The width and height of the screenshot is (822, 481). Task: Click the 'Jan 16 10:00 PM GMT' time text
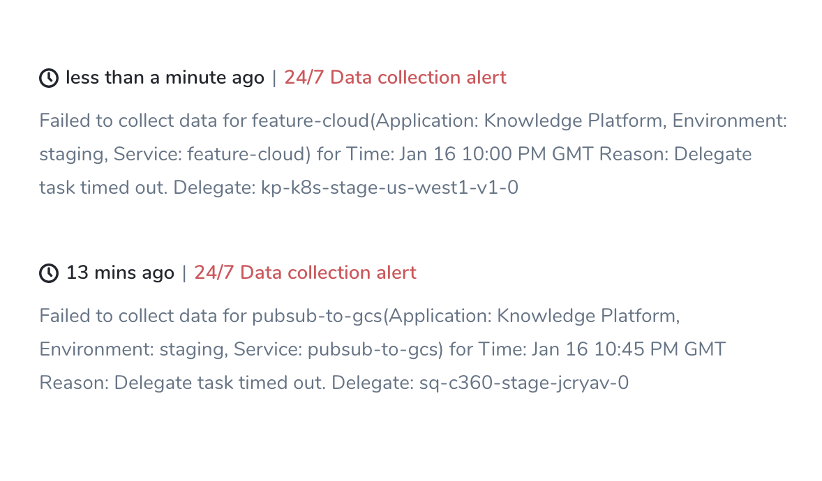(496, 154)
